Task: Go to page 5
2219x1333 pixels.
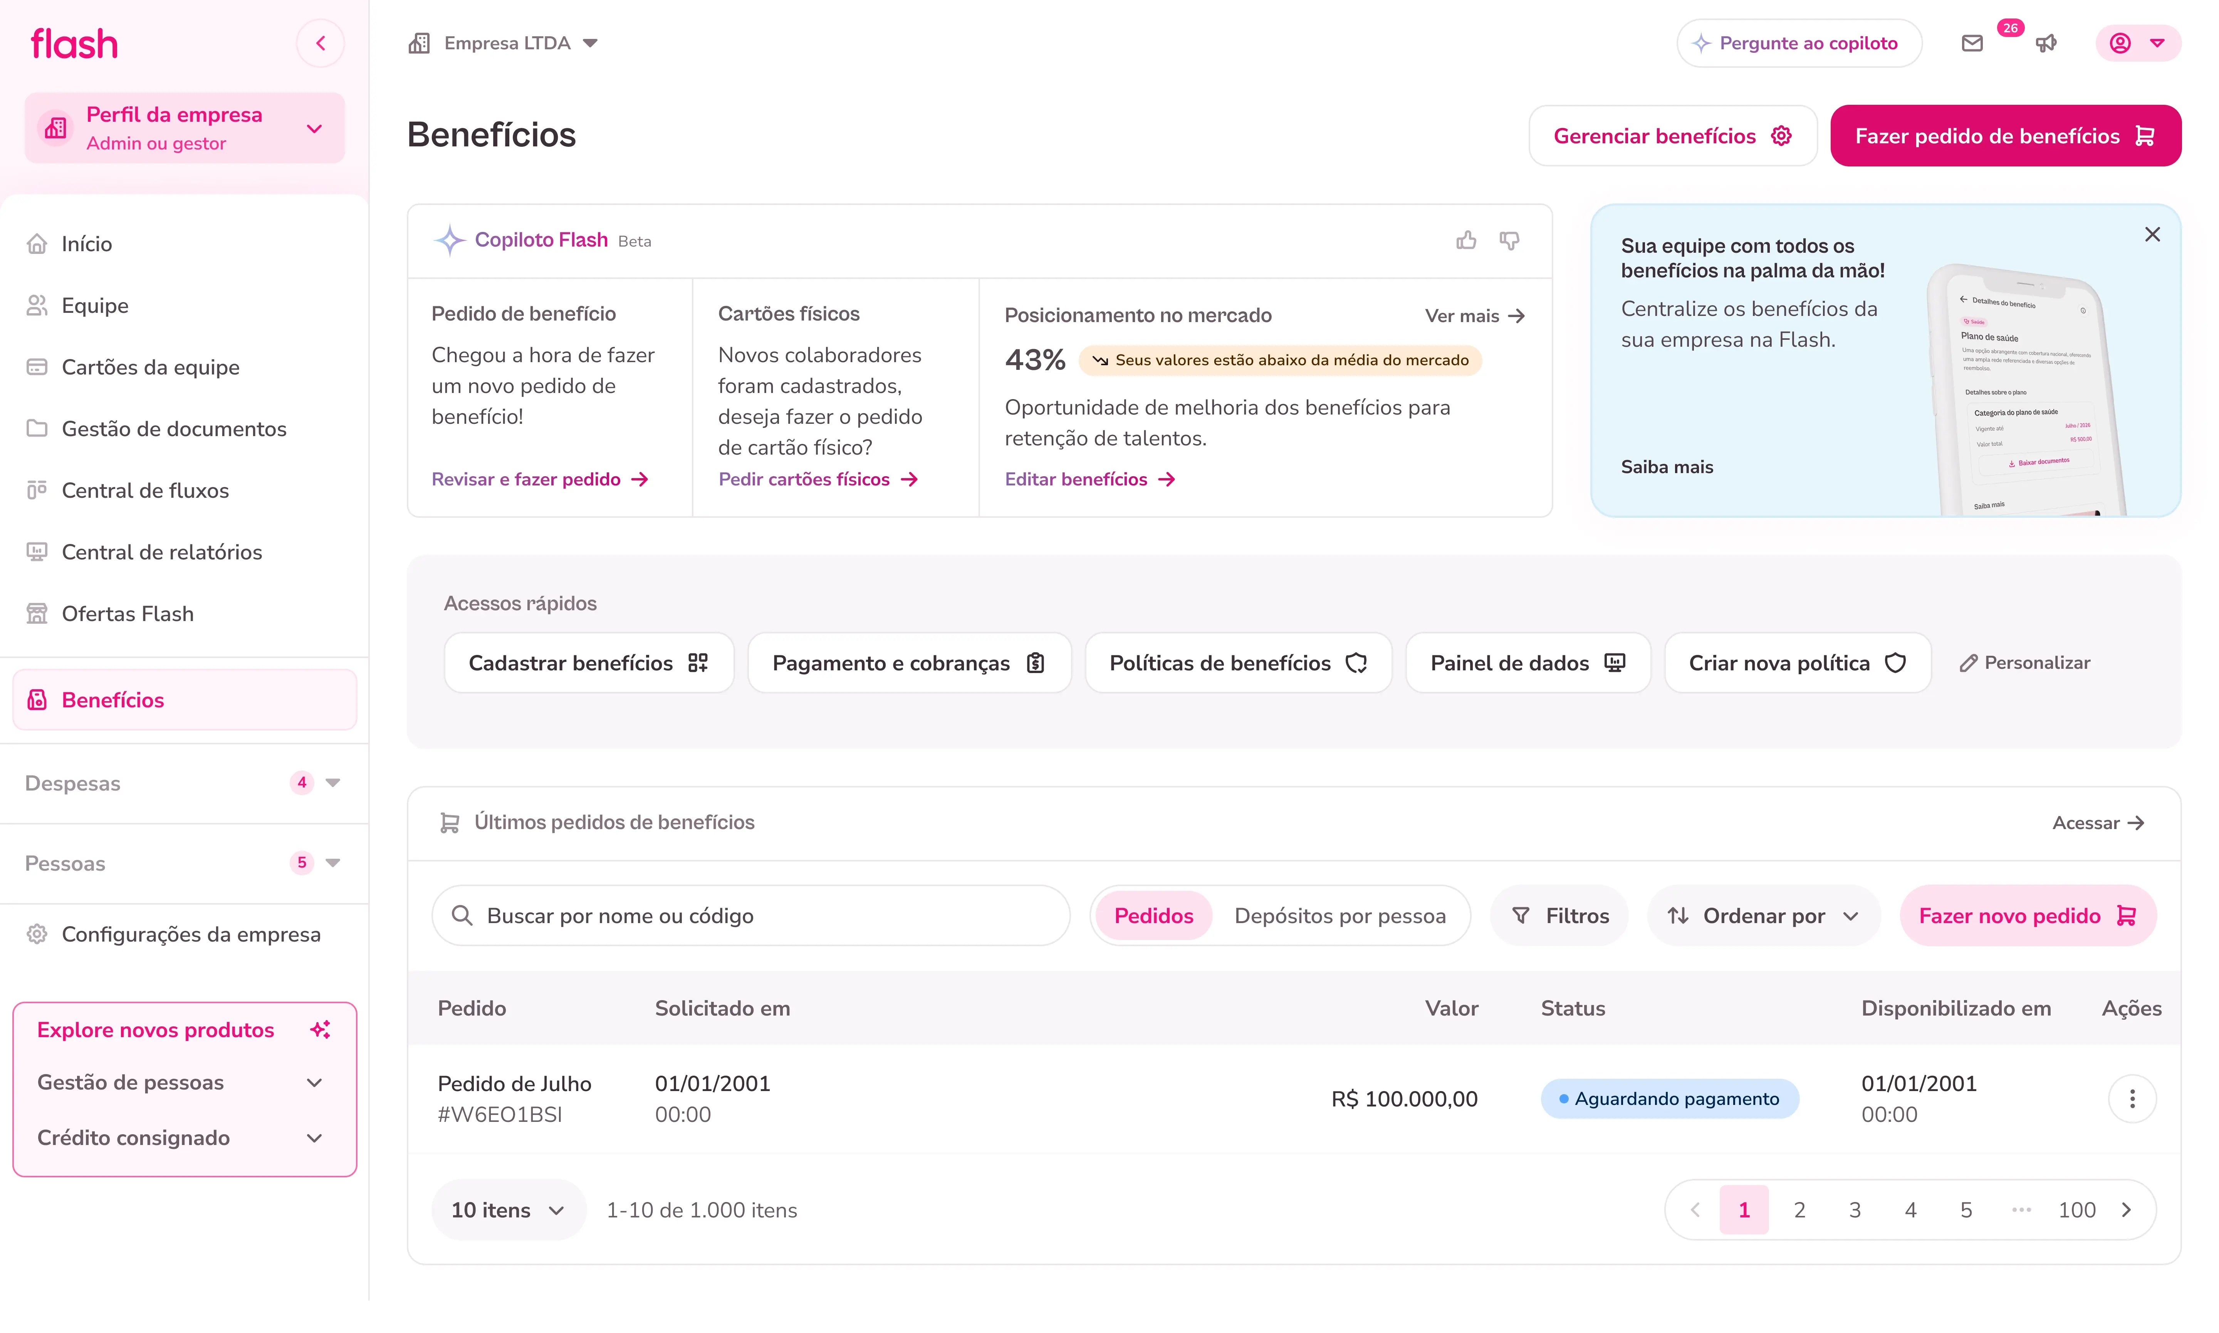Action: pos(1966,1210)
